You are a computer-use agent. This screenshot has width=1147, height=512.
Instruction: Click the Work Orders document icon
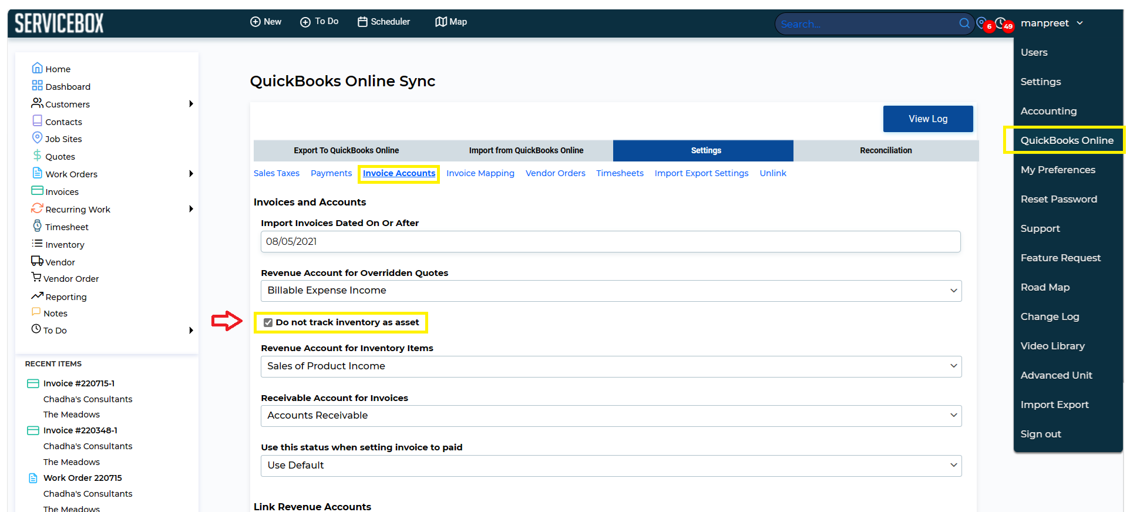(37, 173)
